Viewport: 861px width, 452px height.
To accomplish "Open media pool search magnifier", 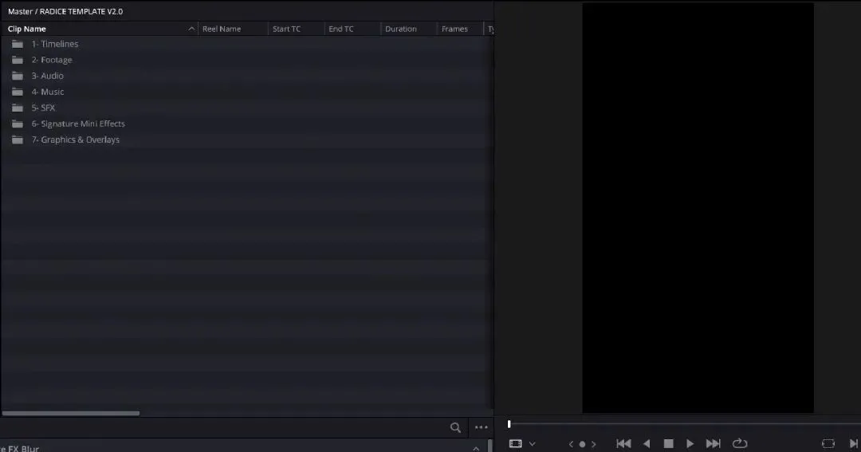I will tap(455, 427).
